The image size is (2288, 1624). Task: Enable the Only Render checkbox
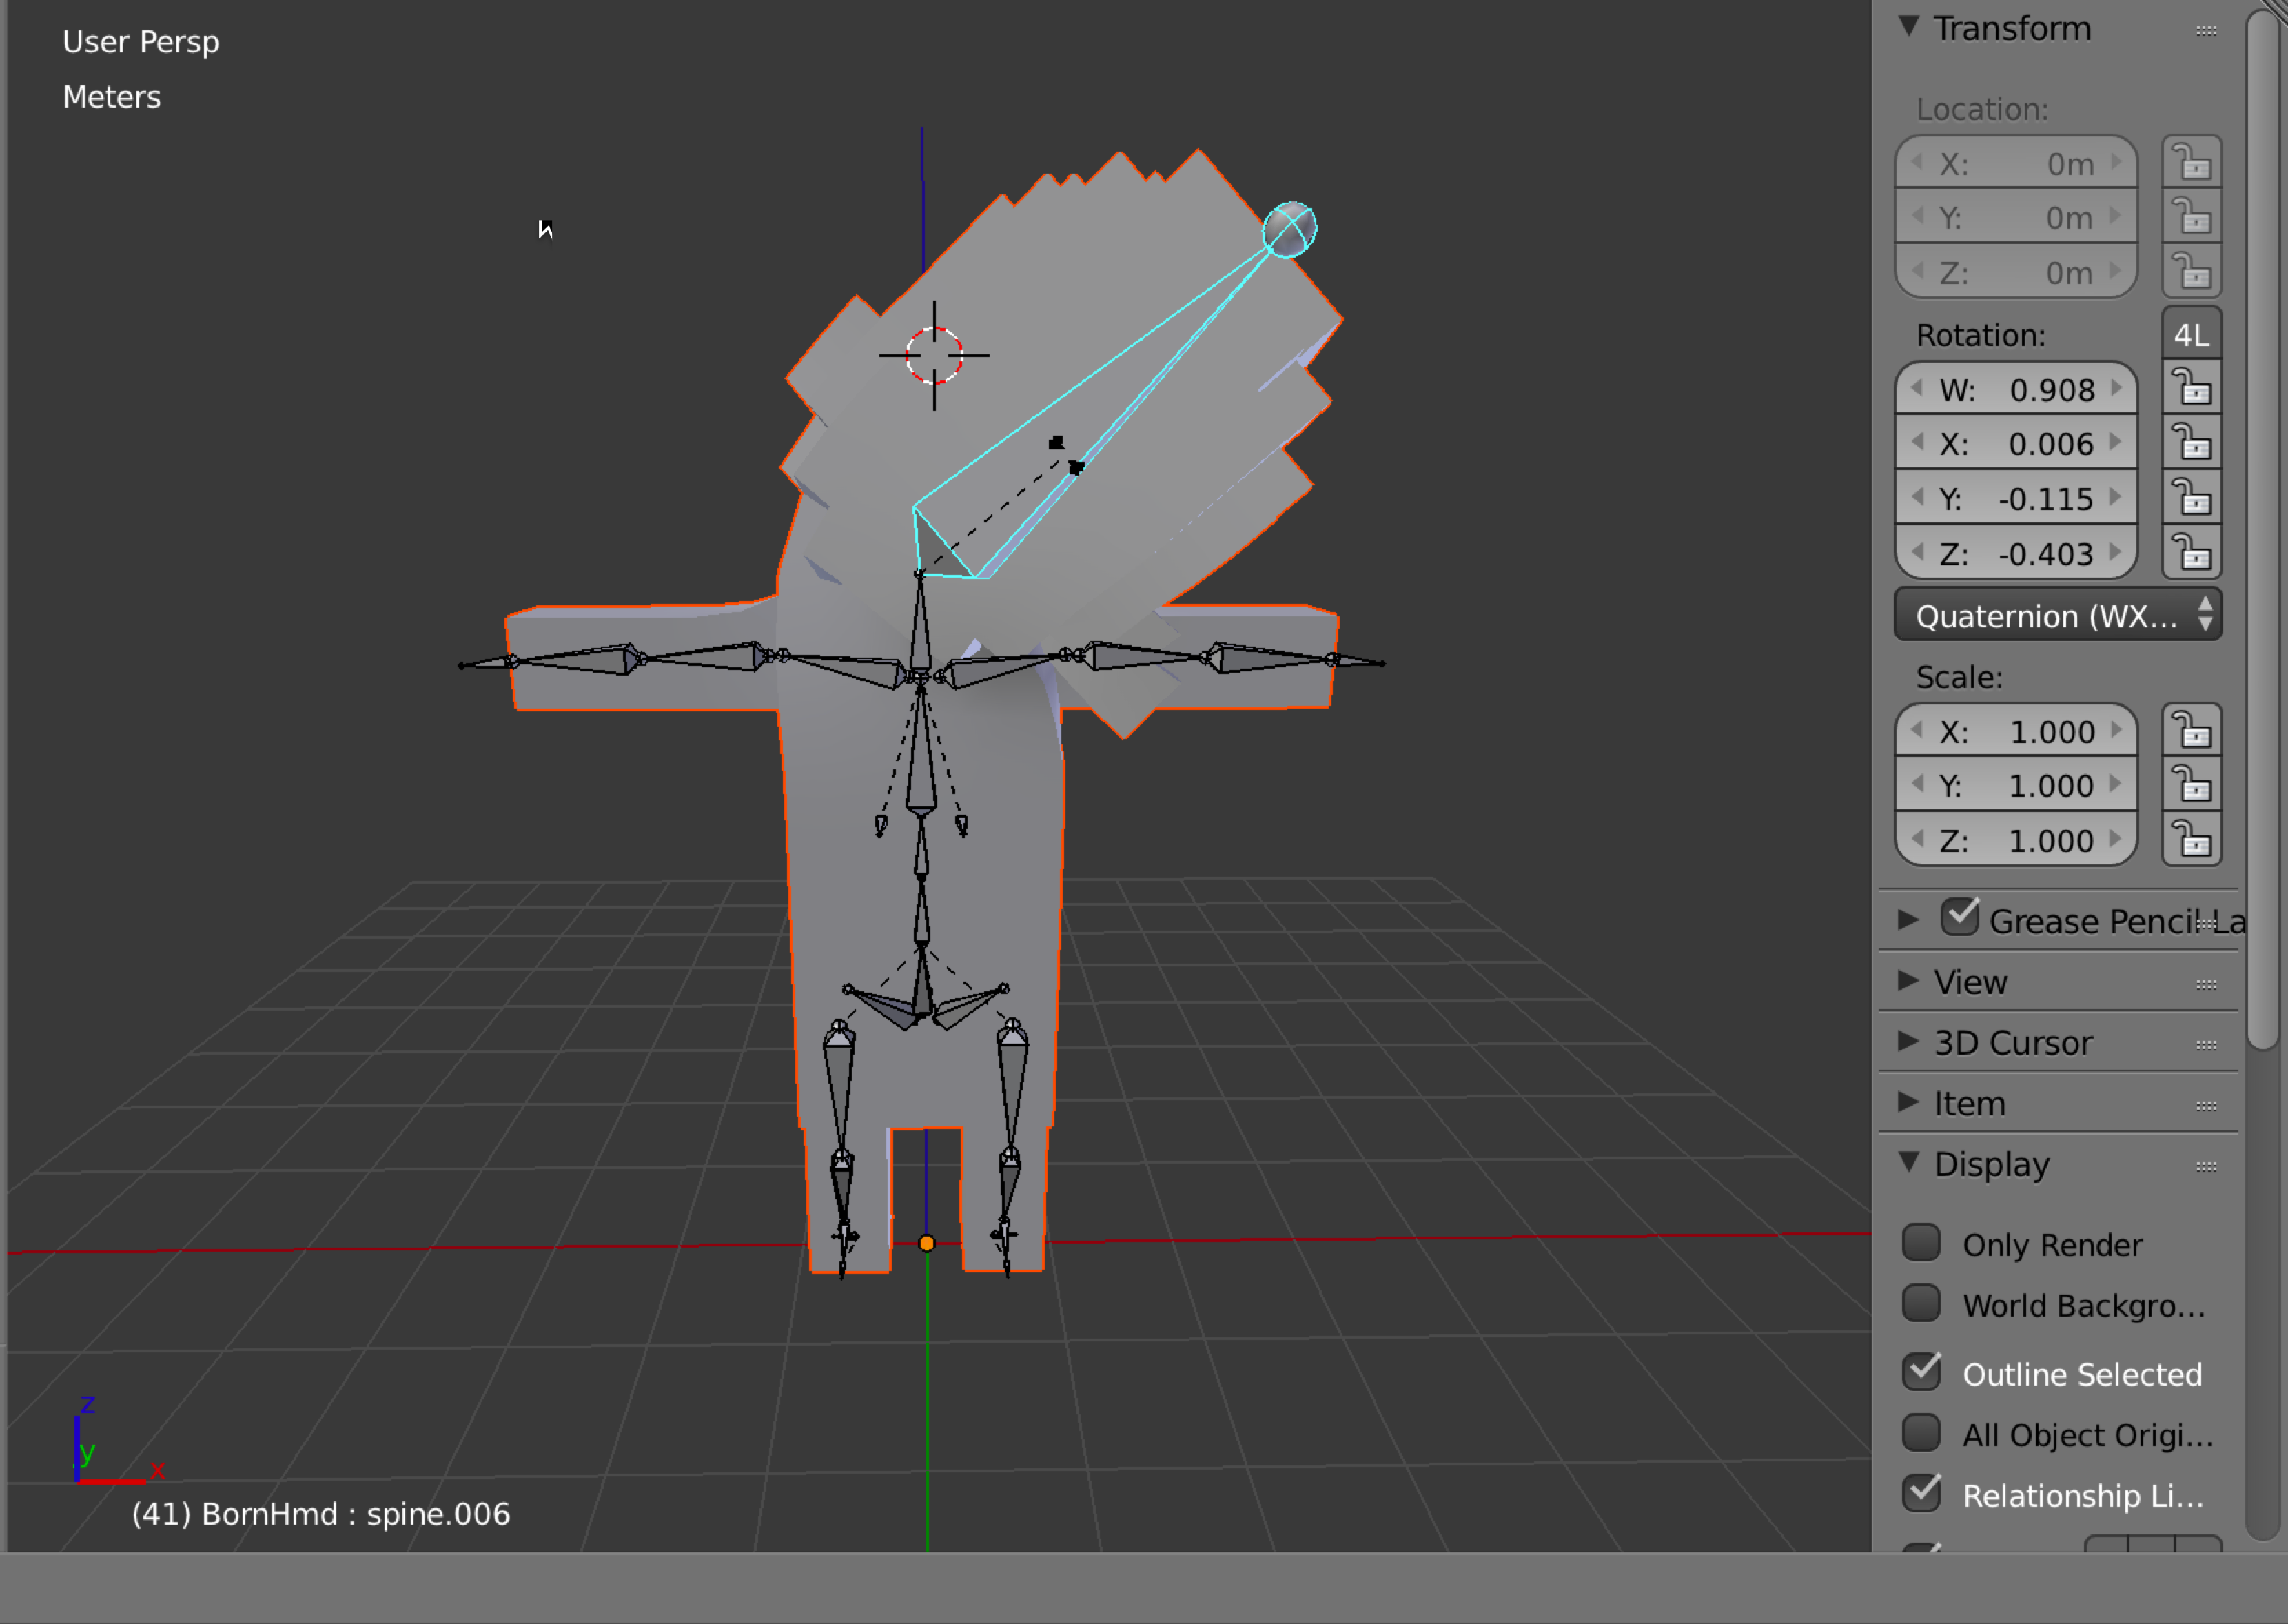tap(1921, 1243)
